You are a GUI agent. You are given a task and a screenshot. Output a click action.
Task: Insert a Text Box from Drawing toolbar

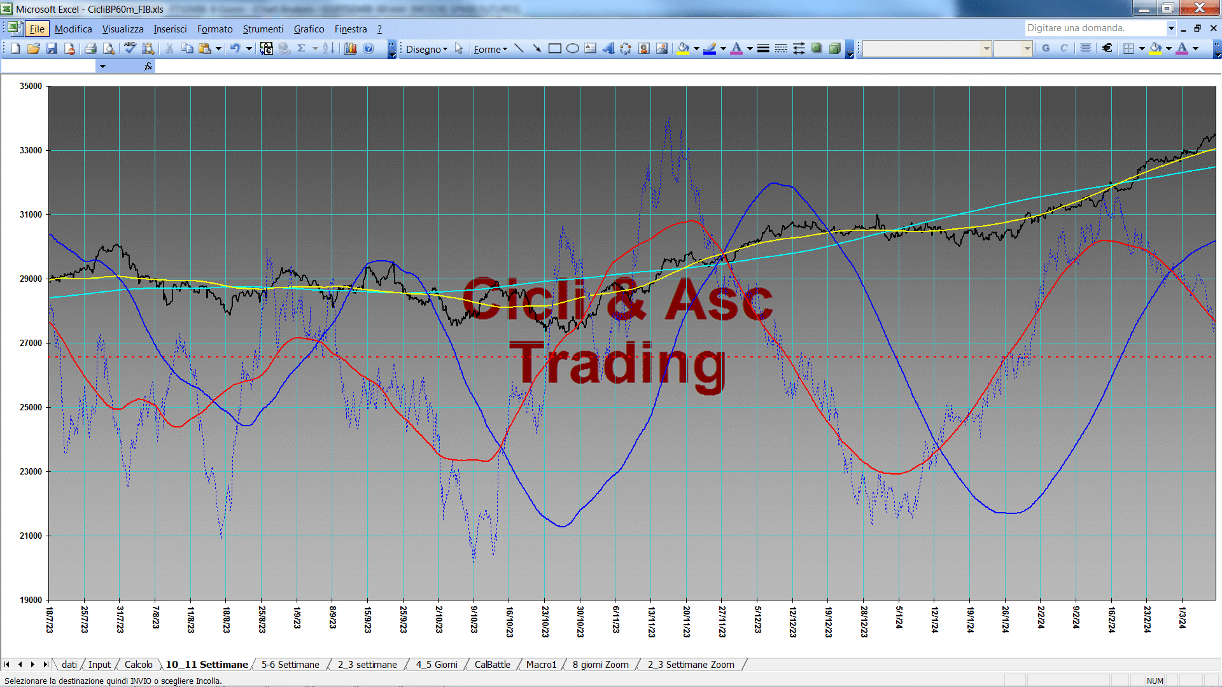pos(591,48)
